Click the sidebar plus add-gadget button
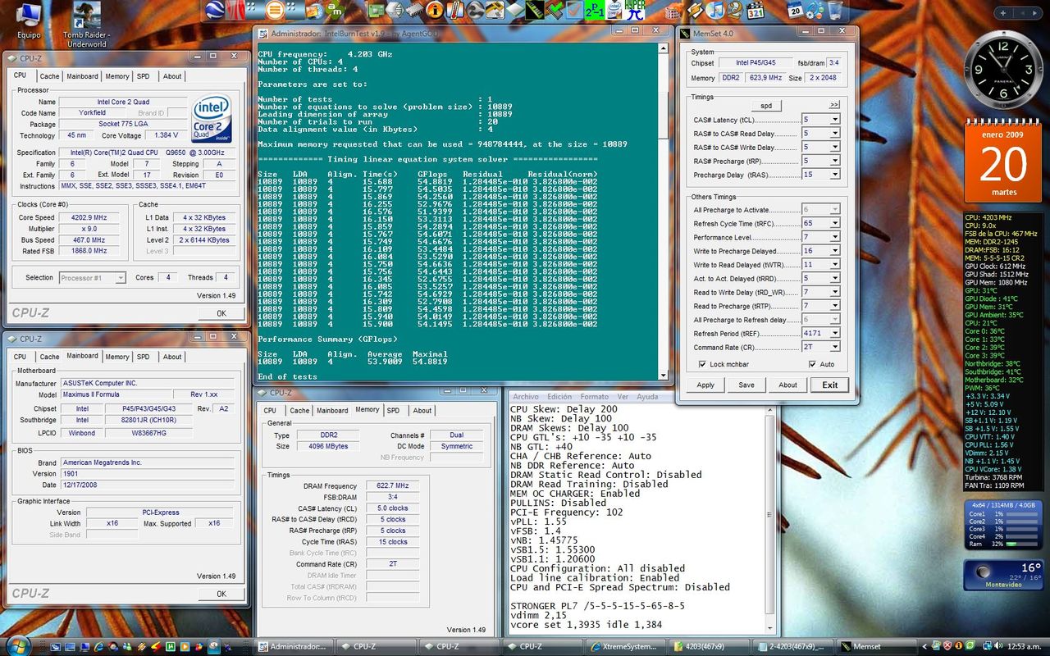This screenshot has height=656, width=1050. coord(1002,13)
